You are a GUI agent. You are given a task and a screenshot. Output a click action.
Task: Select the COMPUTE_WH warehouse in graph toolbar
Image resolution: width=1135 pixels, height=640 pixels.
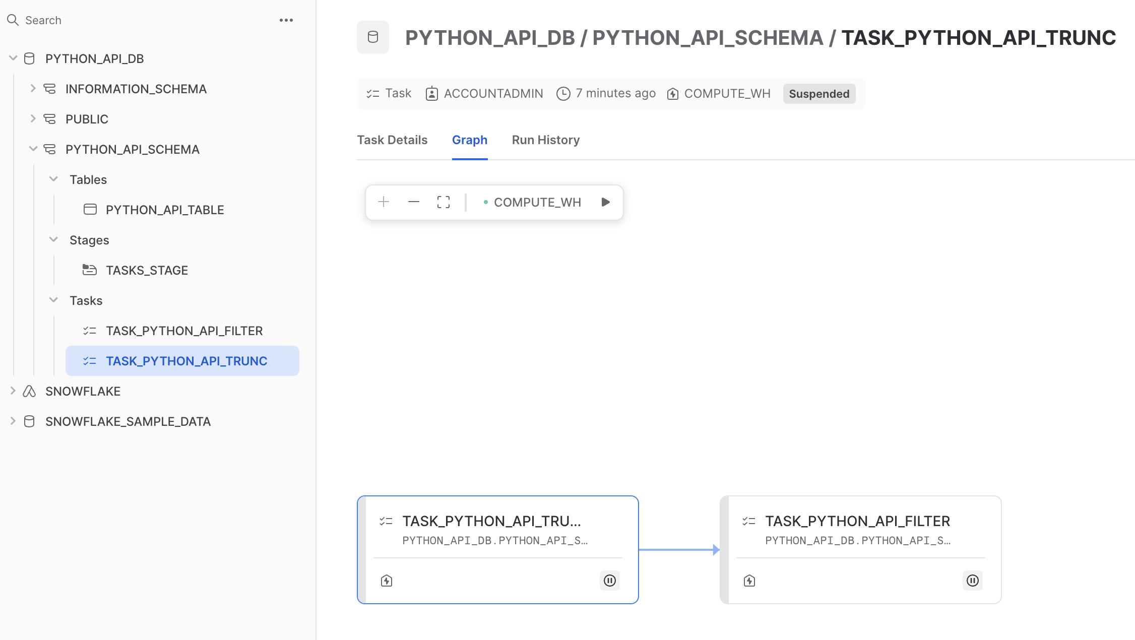pos(537,202)
